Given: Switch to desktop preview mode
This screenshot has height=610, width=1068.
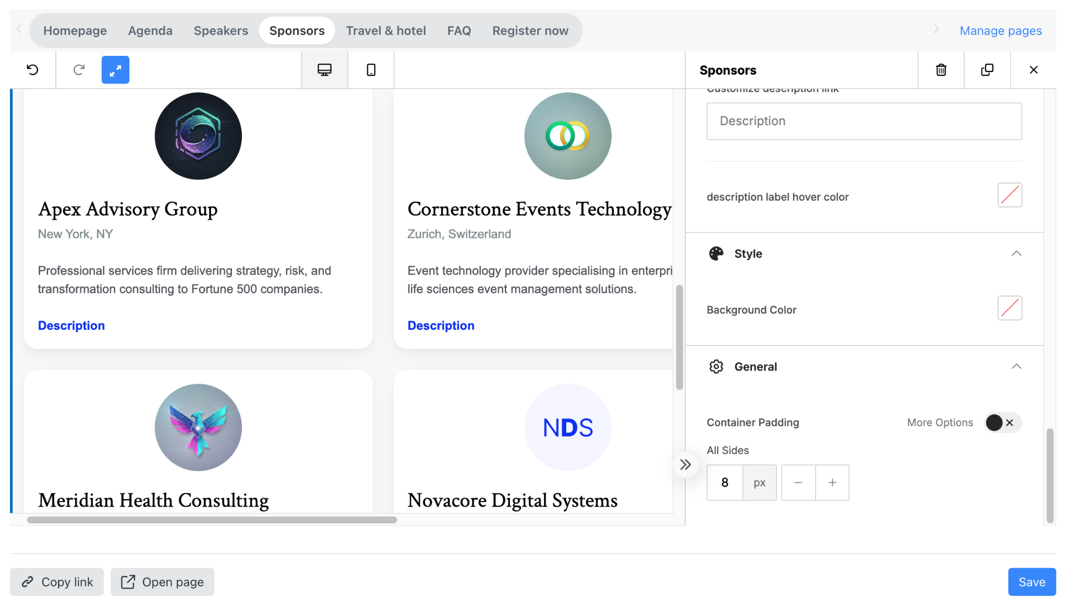Looking at the screenshot, I should pos(324,70).
